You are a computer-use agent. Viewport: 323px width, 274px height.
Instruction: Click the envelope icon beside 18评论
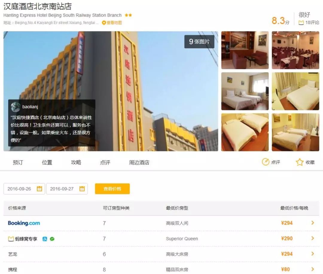pos(301,23)
